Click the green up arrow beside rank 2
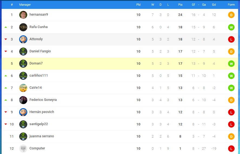 pos(6,27)
